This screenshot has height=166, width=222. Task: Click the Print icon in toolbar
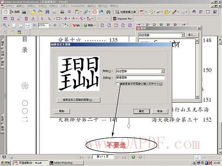(63, 12)
